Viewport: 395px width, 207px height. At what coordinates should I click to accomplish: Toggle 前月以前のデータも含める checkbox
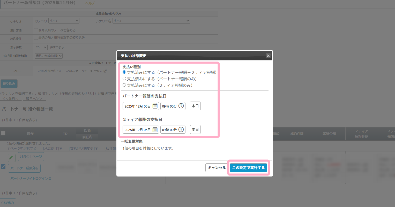pyautogui.click(x=36, y=30)
